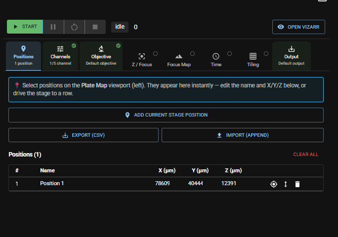Click the Z (µm) column header
The height and width of the screenshot is (237, 338).
[233, 170]
